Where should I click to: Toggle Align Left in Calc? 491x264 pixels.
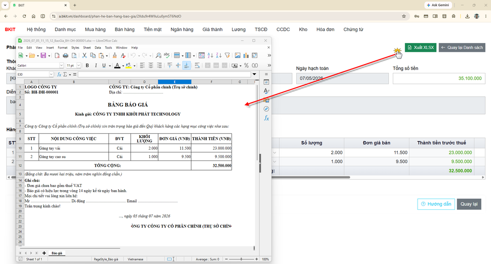(x=142, y=65)
